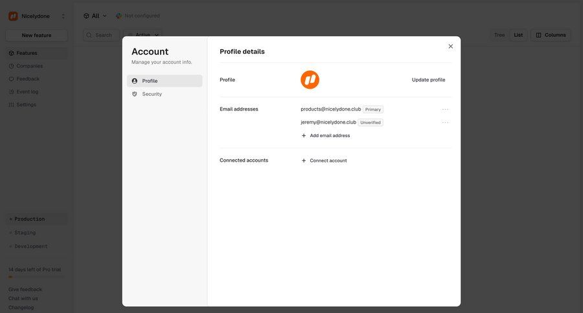Select the jeremy@nicelydone.club address text
Image resolution: width=583 pixels, height=313 pixels.
point(328,122)
